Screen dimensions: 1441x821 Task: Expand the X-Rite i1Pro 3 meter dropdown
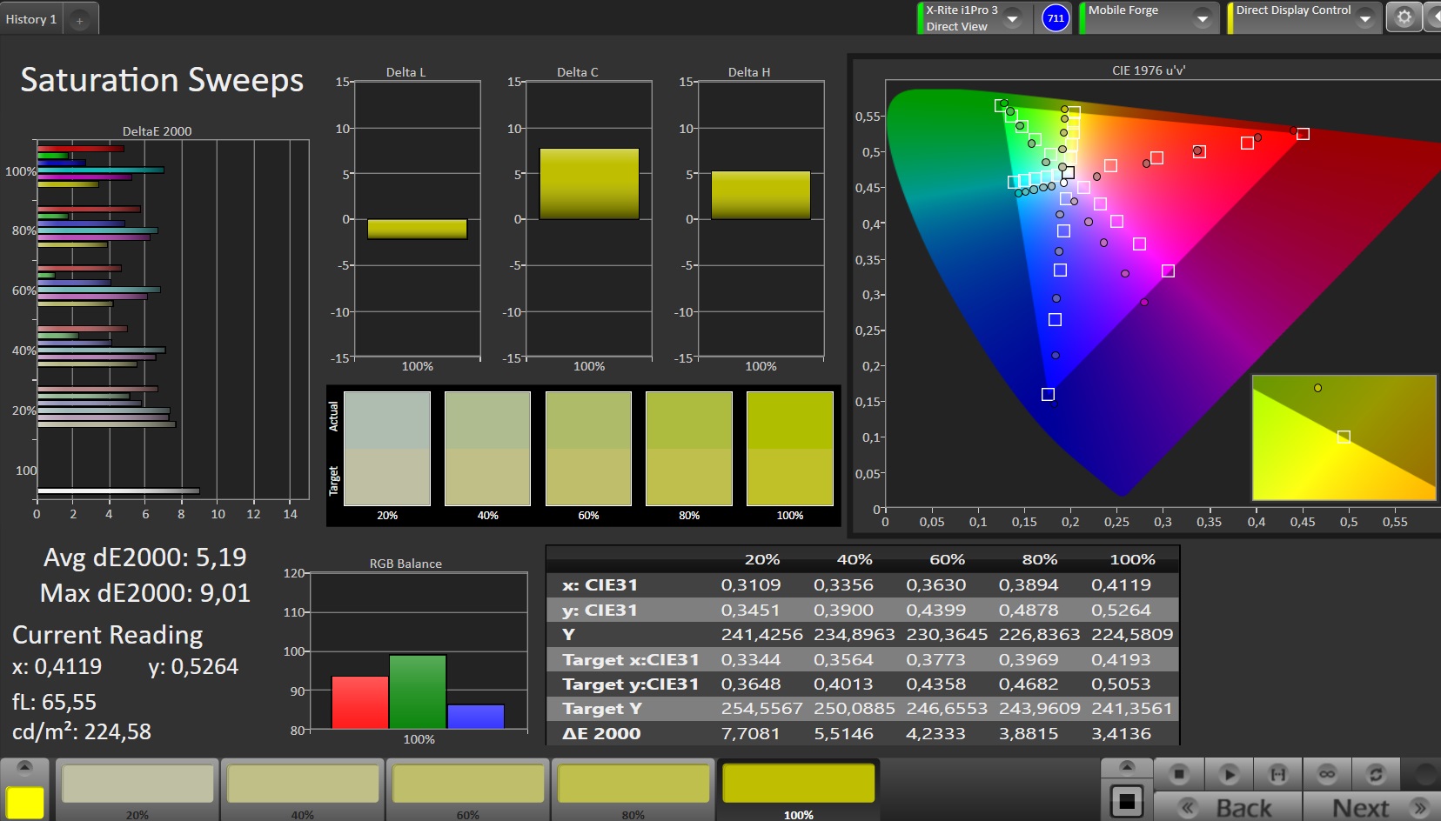coord(1013,18)
